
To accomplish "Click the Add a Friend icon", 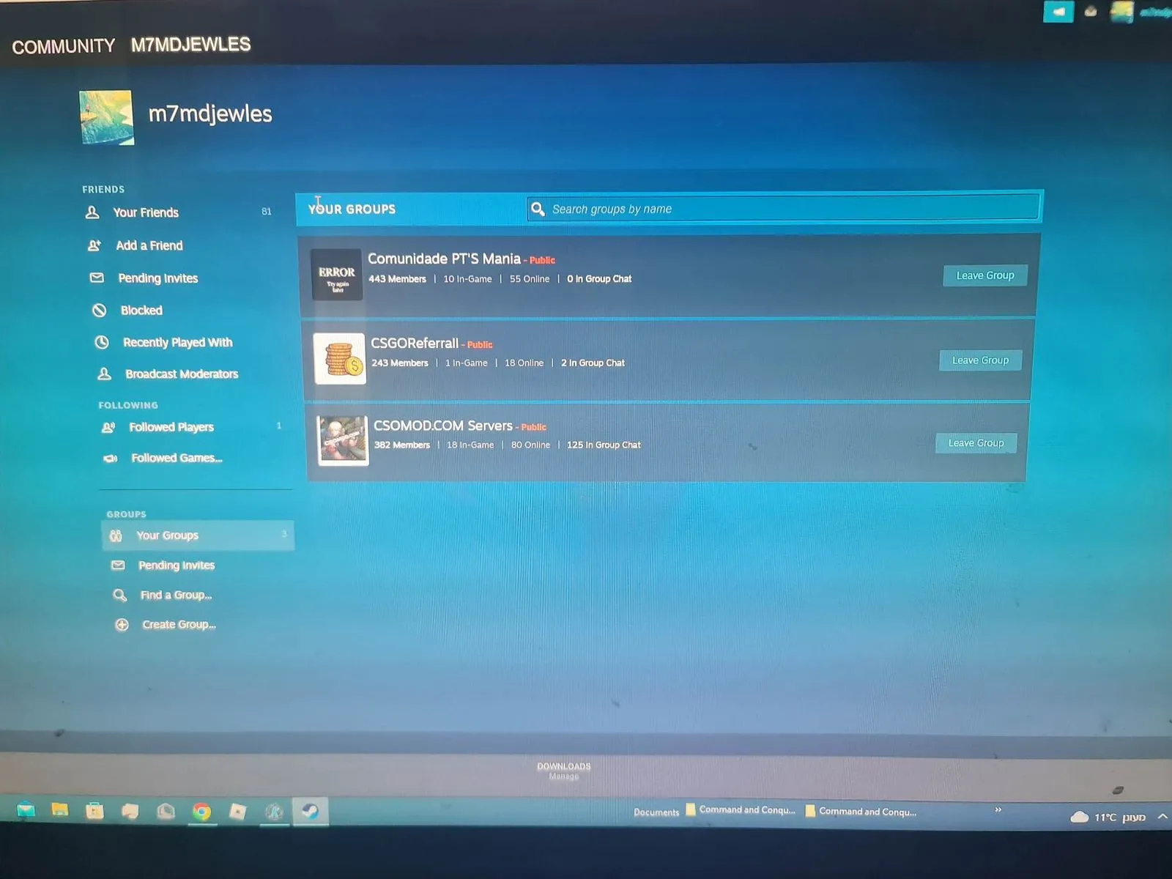I will click(x=94, y=246).
